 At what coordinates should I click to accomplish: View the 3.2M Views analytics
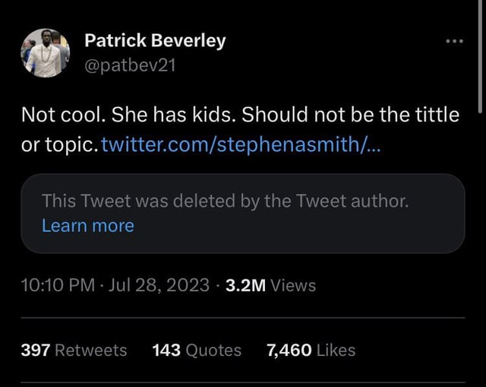coord(270,285)
